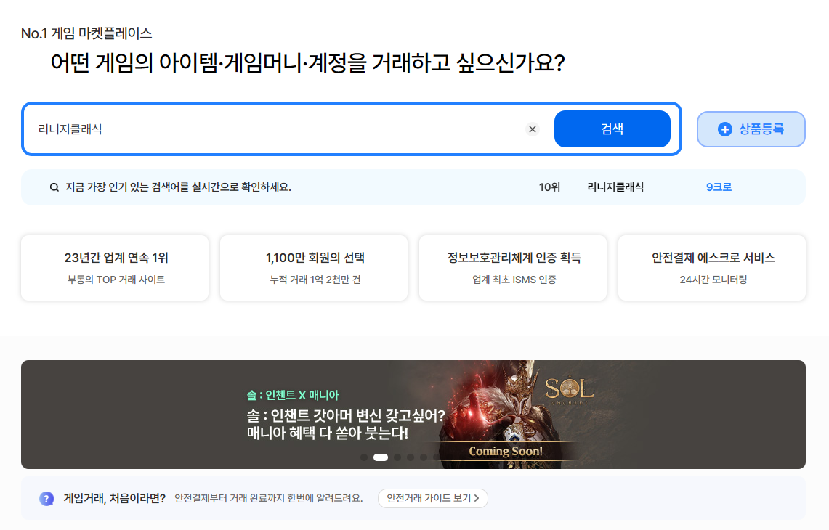Click the magnifier icon in popular searches bar
Image resolution: width=829 pixels, height=530 pixels.
point(54,187)
